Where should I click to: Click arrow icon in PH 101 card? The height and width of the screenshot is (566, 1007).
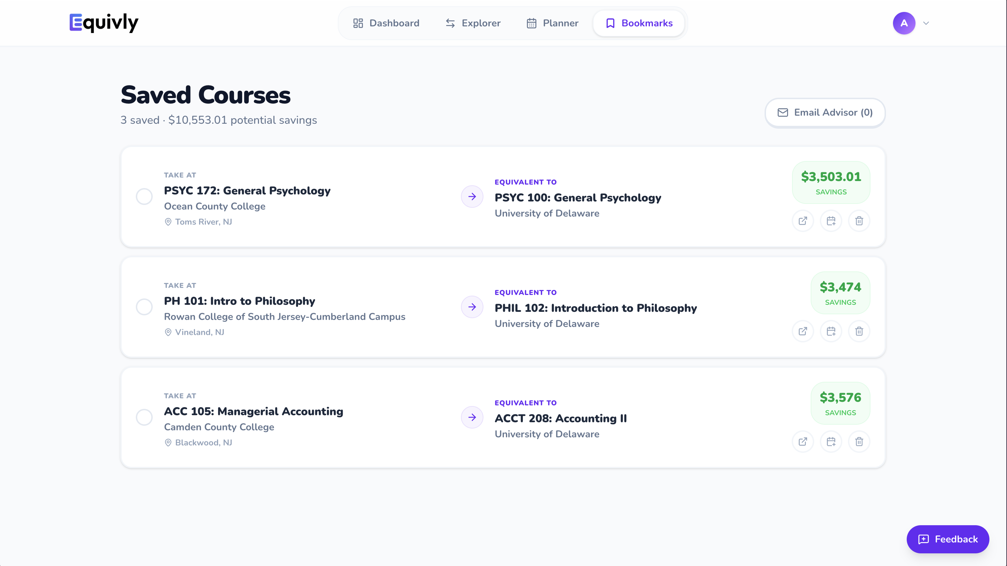click(x=472, y=307)
